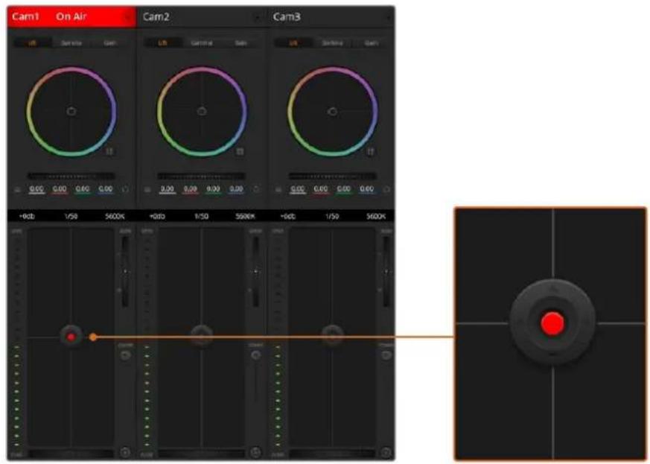Click the reset-all icon beside Cam3 color values
The image size is (650, 464).
(x=386, y=189)
